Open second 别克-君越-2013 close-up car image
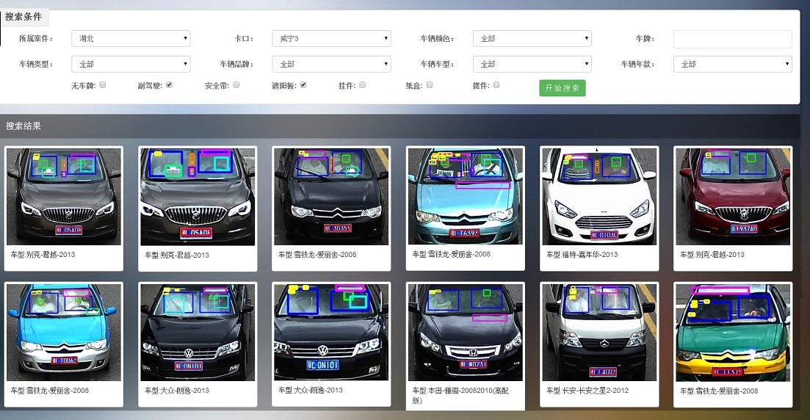The width and height of the screenshot is (810, 420). coord(198,197)
